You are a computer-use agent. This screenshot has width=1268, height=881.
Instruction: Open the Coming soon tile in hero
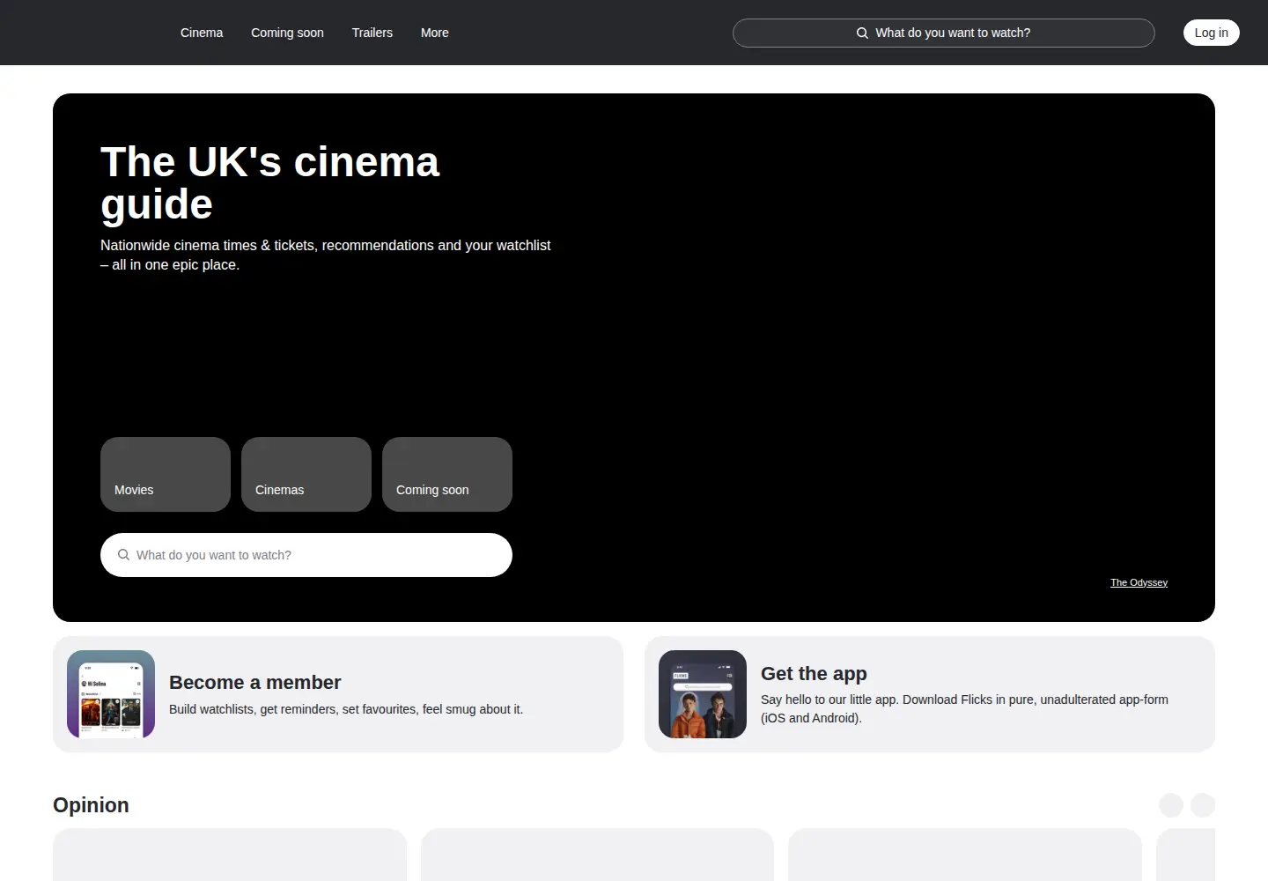tap(447, 474)
